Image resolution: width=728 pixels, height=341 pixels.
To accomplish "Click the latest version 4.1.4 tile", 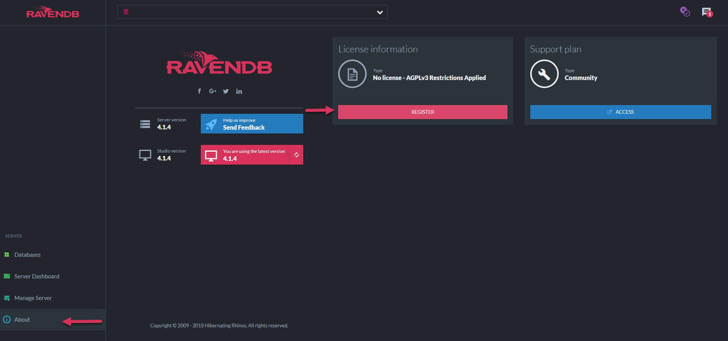I will point(245,155).
